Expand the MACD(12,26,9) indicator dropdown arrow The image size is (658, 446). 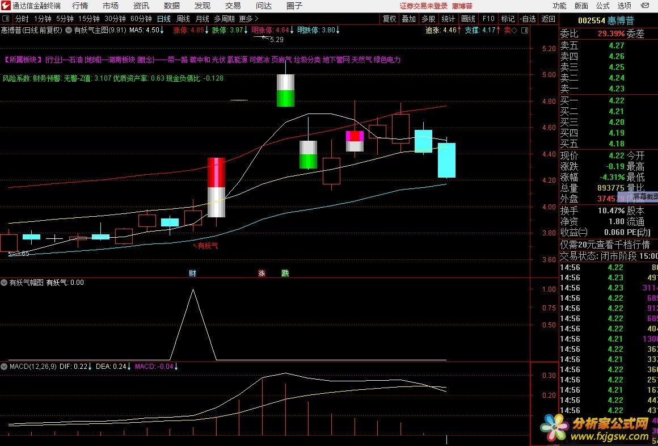pos(4,366)
